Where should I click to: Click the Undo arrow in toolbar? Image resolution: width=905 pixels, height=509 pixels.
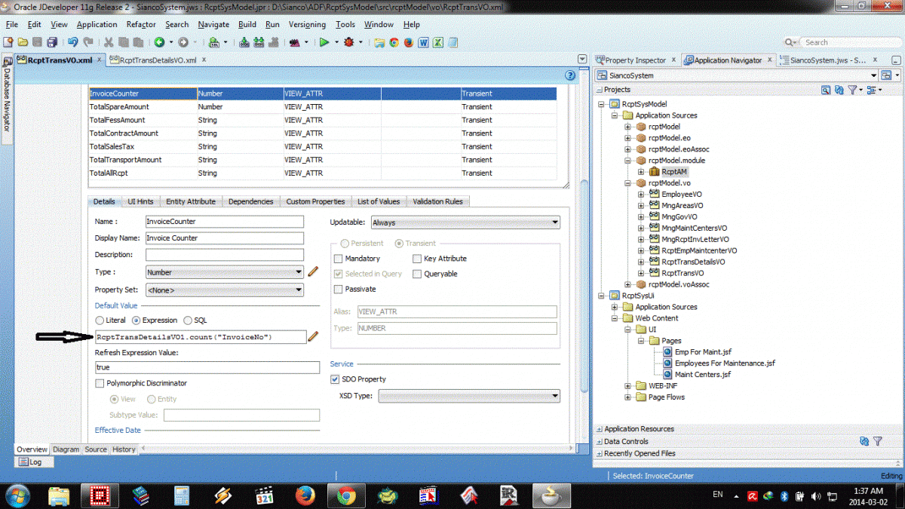[73, 42]
